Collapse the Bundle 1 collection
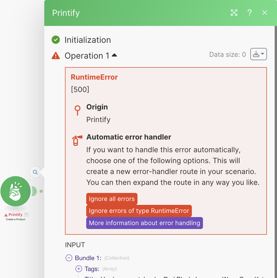Image resolution: width=277 pixels, height=278 pixels. (69, 258)
